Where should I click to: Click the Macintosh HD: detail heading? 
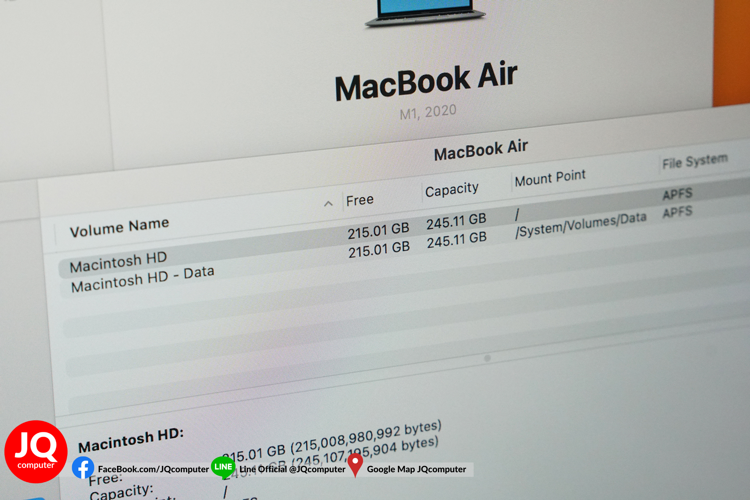point(131,440)
